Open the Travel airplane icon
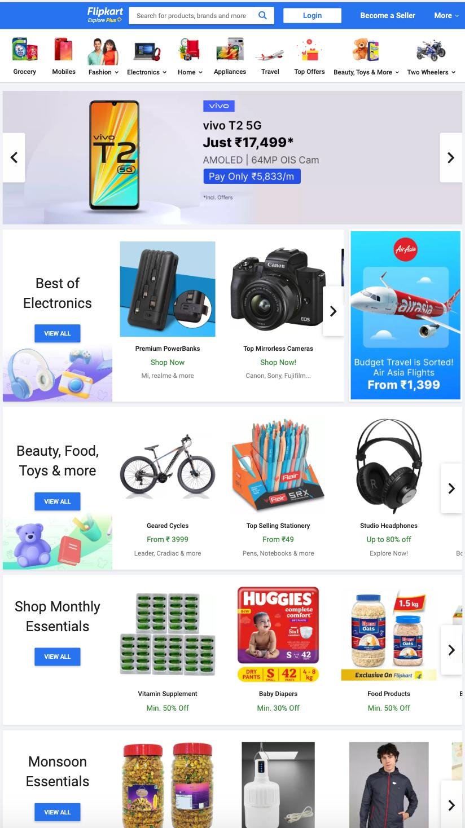This screenshot has width=465, height=828. [270, 55]
